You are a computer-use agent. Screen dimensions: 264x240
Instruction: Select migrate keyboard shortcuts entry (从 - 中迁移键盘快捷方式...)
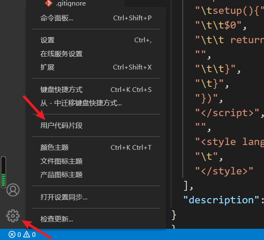pyautogui.click(x=96, y=103)
